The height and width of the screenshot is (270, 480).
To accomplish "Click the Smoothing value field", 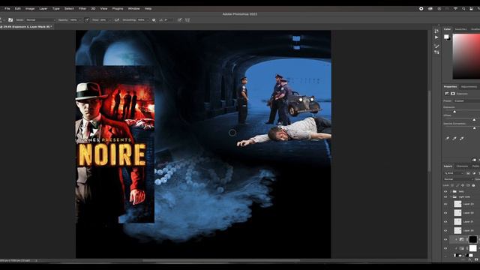I will [141, 20].
